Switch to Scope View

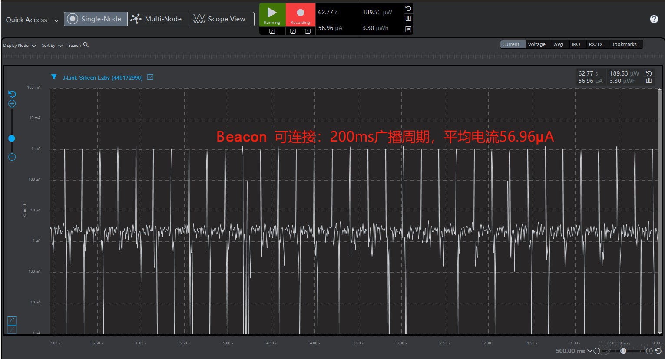(x=222, y=19)
